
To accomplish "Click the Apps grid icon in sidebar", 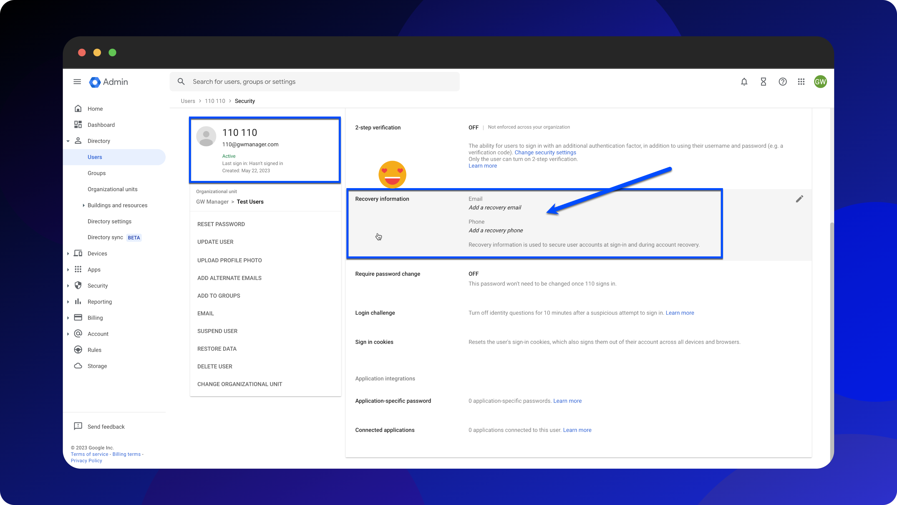I will (x=78, y=269).
